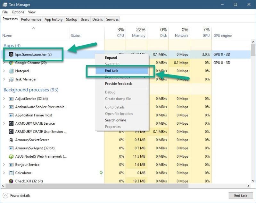Click the Antimalware Service Executable icon
The image size is (256, 203).
coord(11,107)
